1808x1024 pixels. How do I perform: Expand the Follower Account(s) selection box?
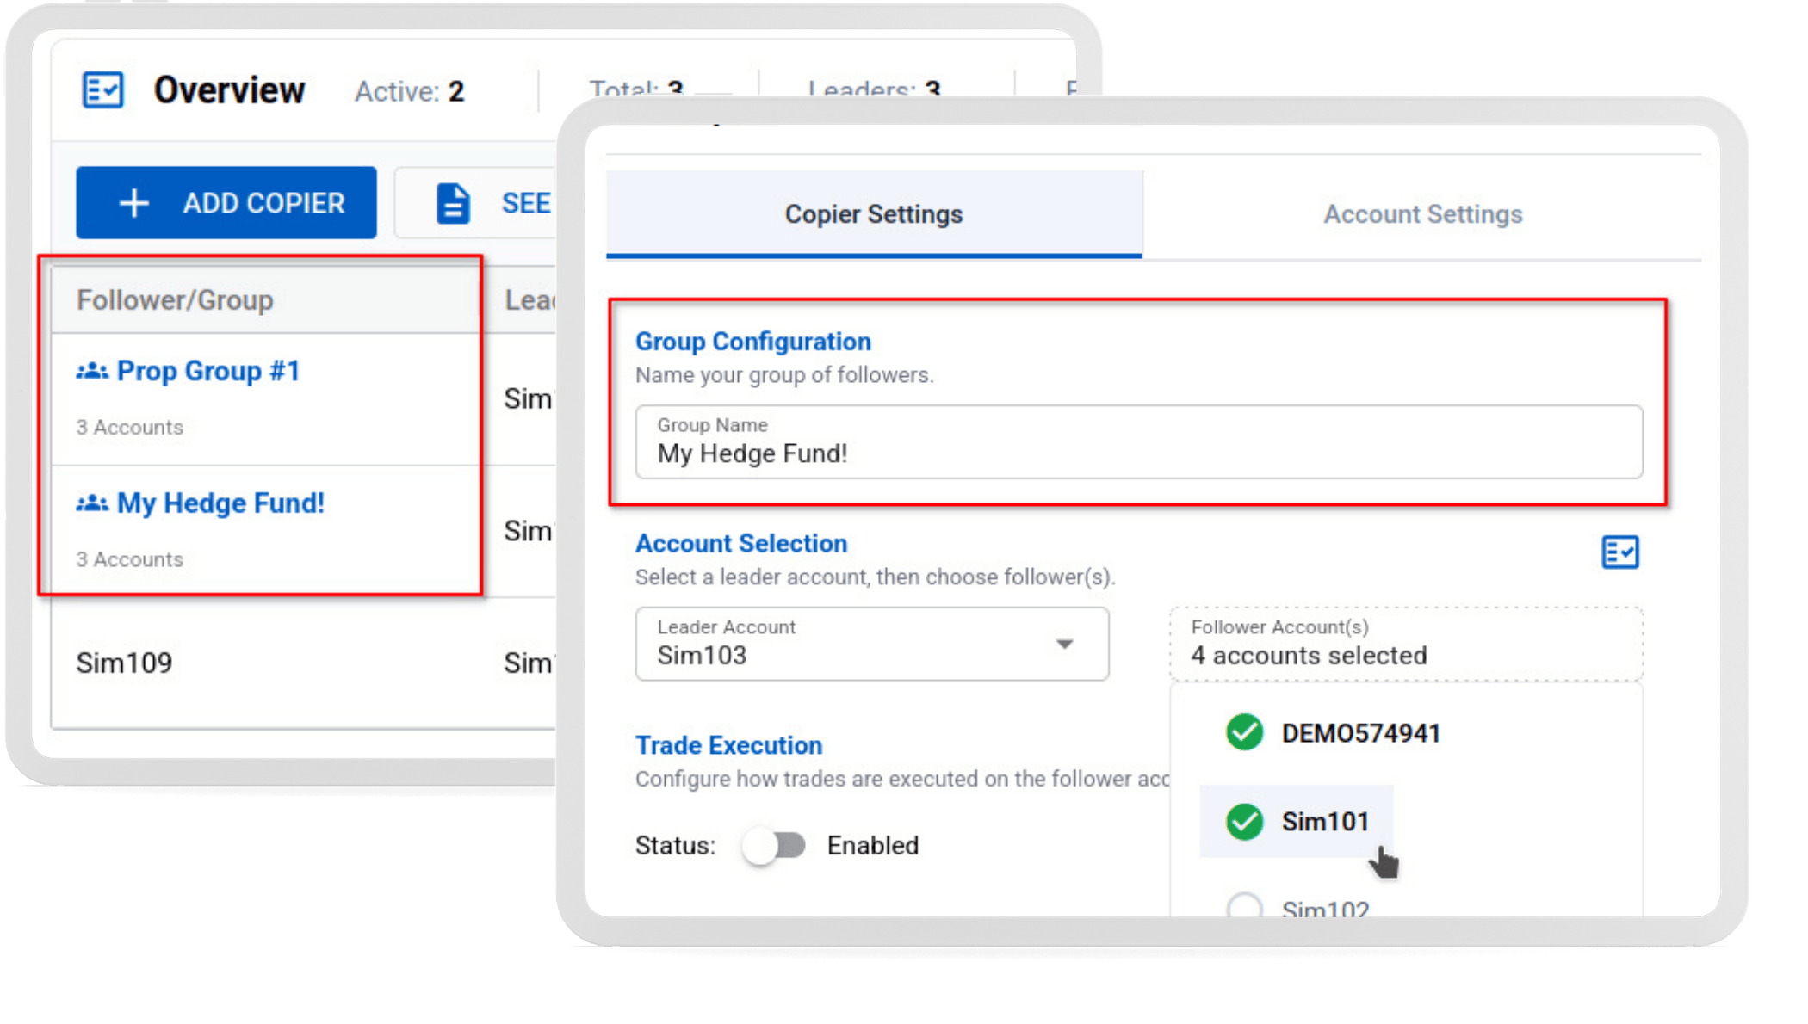click(1405, 644)
